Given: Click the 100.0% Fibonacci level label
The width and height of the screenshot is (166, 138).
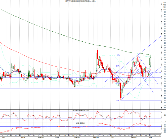Looking at the screenshot, I should (117, 101).
